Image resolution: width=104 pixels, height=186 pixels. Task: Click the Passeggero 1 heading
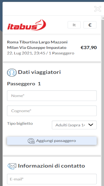pos(24,84)
